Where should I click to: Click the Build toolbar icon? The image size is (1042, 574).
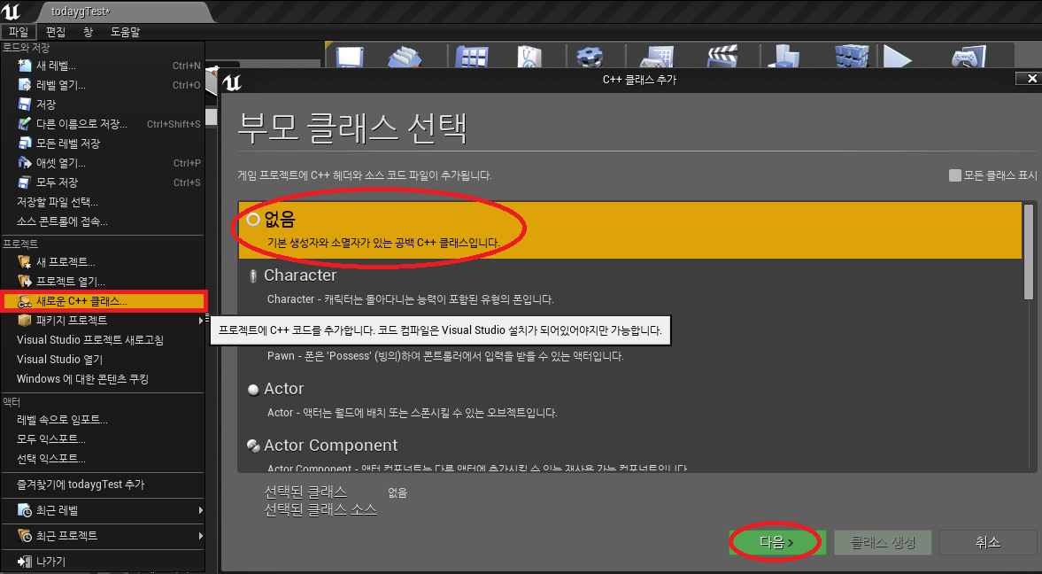(x=783, y=57)
